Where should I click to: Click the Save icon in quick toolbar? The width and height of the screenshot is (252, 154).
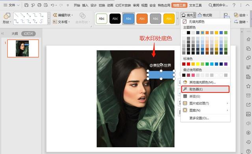click(x=26, y=5)
